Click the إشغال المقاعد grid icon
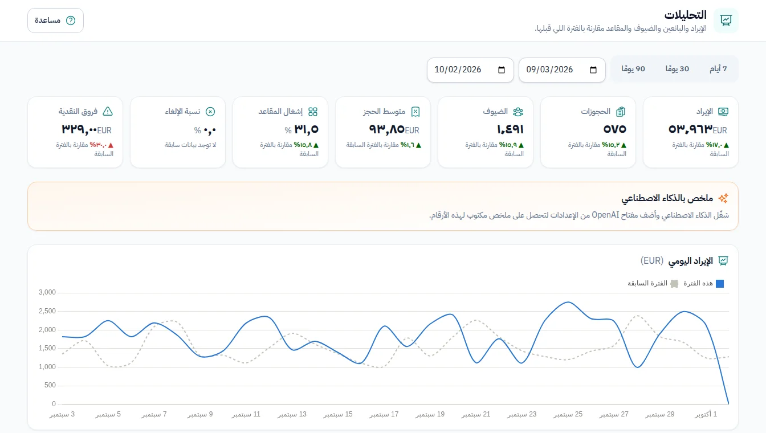 (x=313, y=112)
